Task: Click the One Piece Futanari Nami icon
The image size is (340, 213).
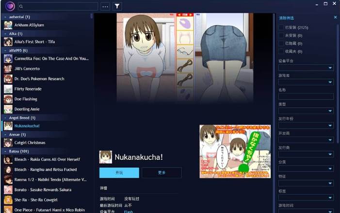Action: pos(8,209)
